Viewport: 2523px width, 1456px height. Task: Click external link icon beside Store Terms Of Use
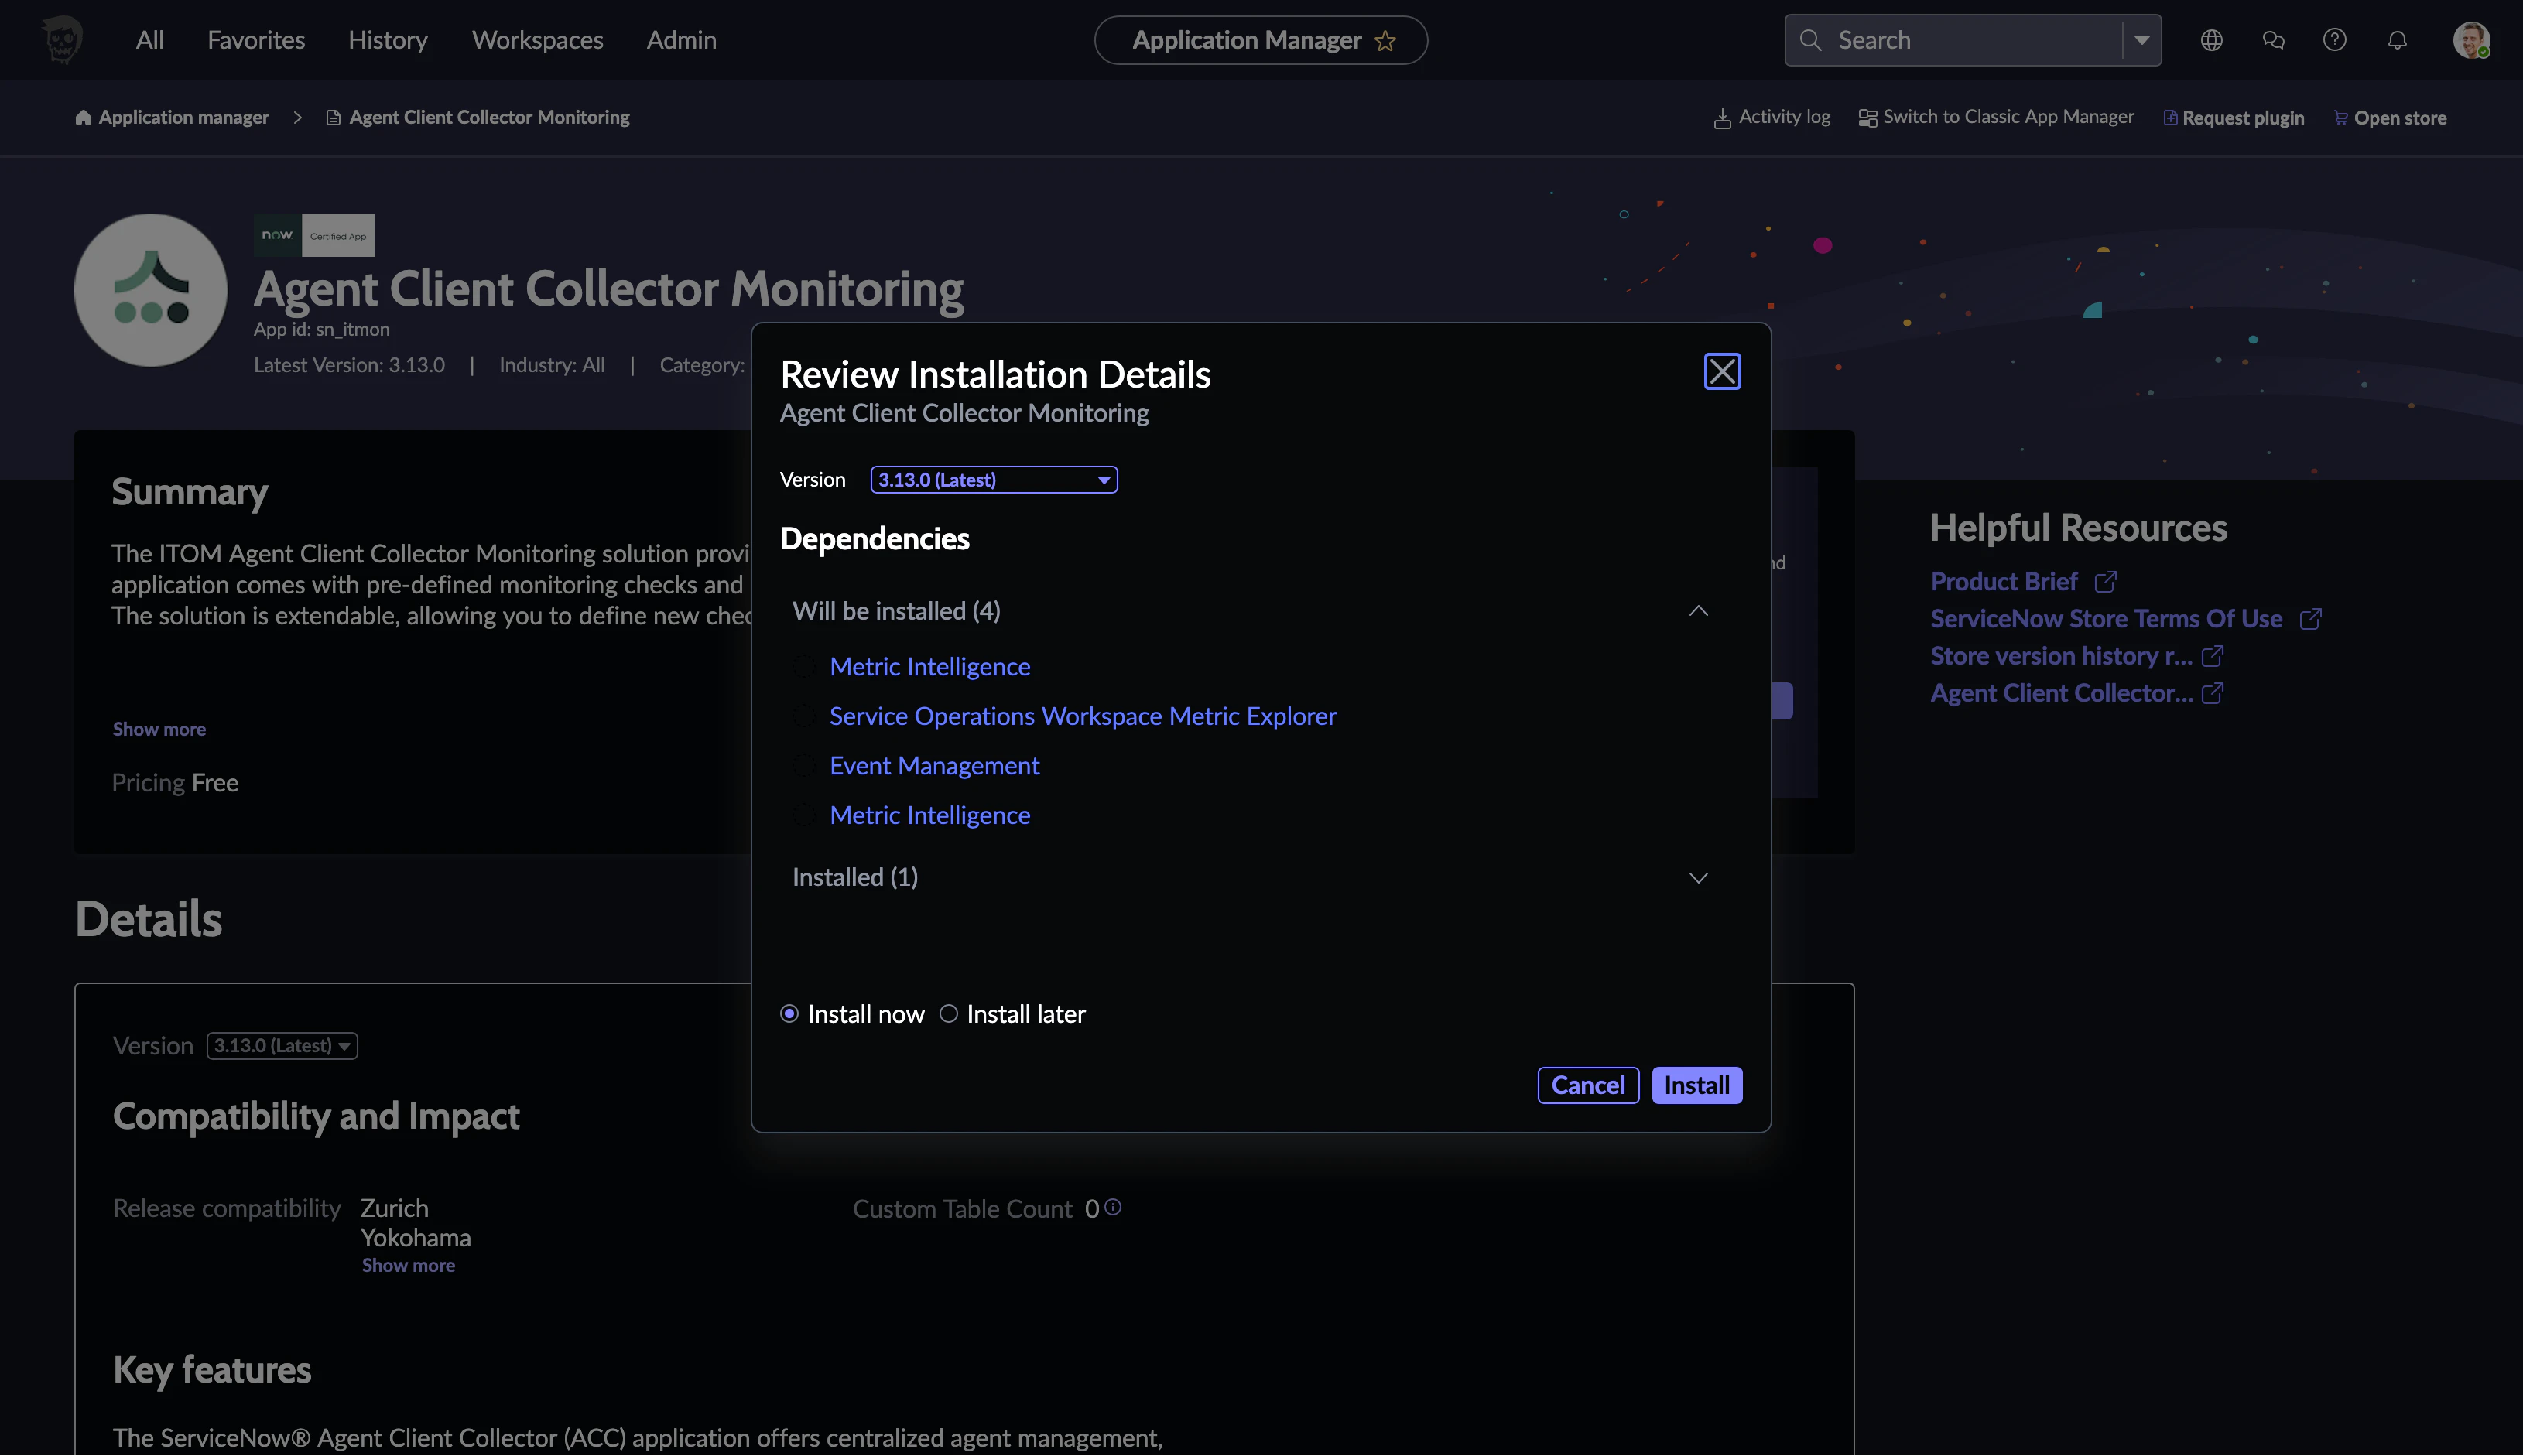[x=2310, y=619]
